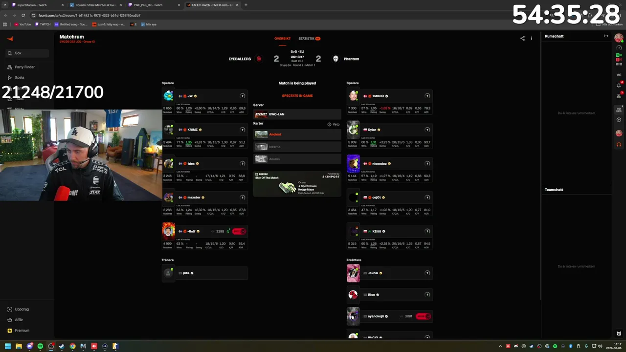Open Kylar's row action icon
Viewport: 626px width, 352px height.
click(x=427, y=130)
